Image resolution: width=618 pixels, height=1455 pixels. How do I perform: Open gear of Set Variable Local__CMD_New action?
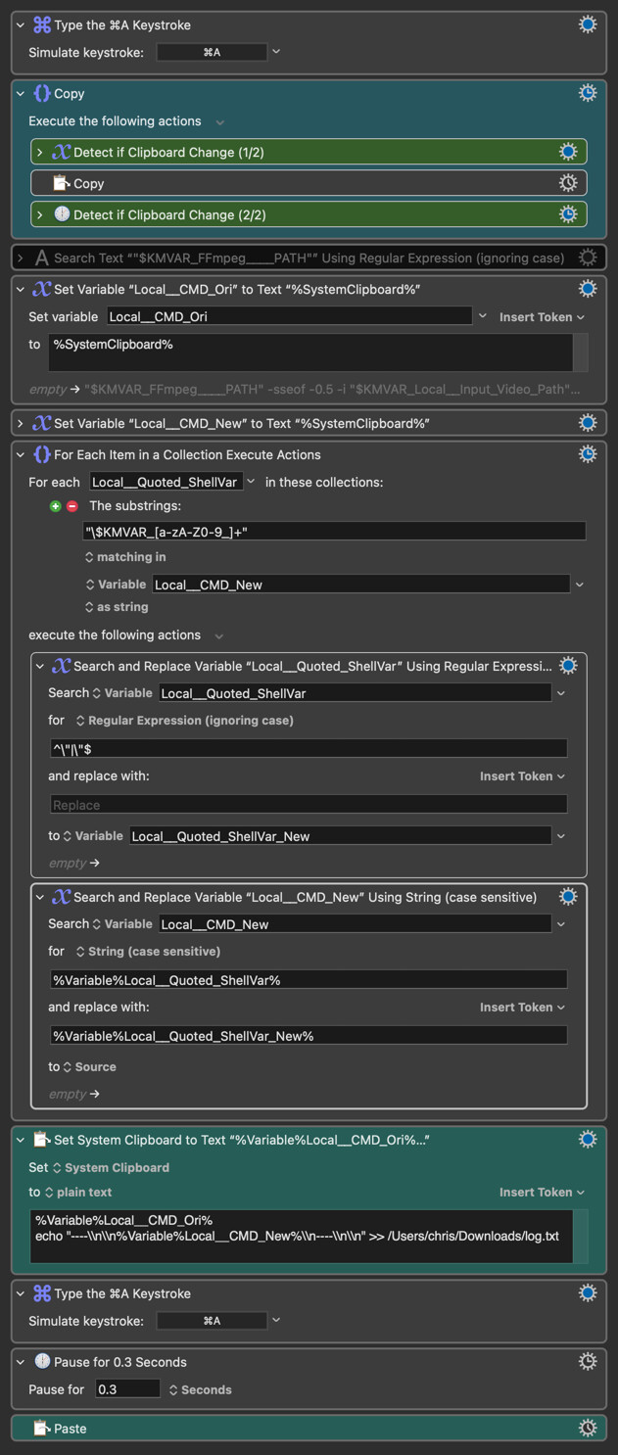pyautogui.click(x=588, y=423)
